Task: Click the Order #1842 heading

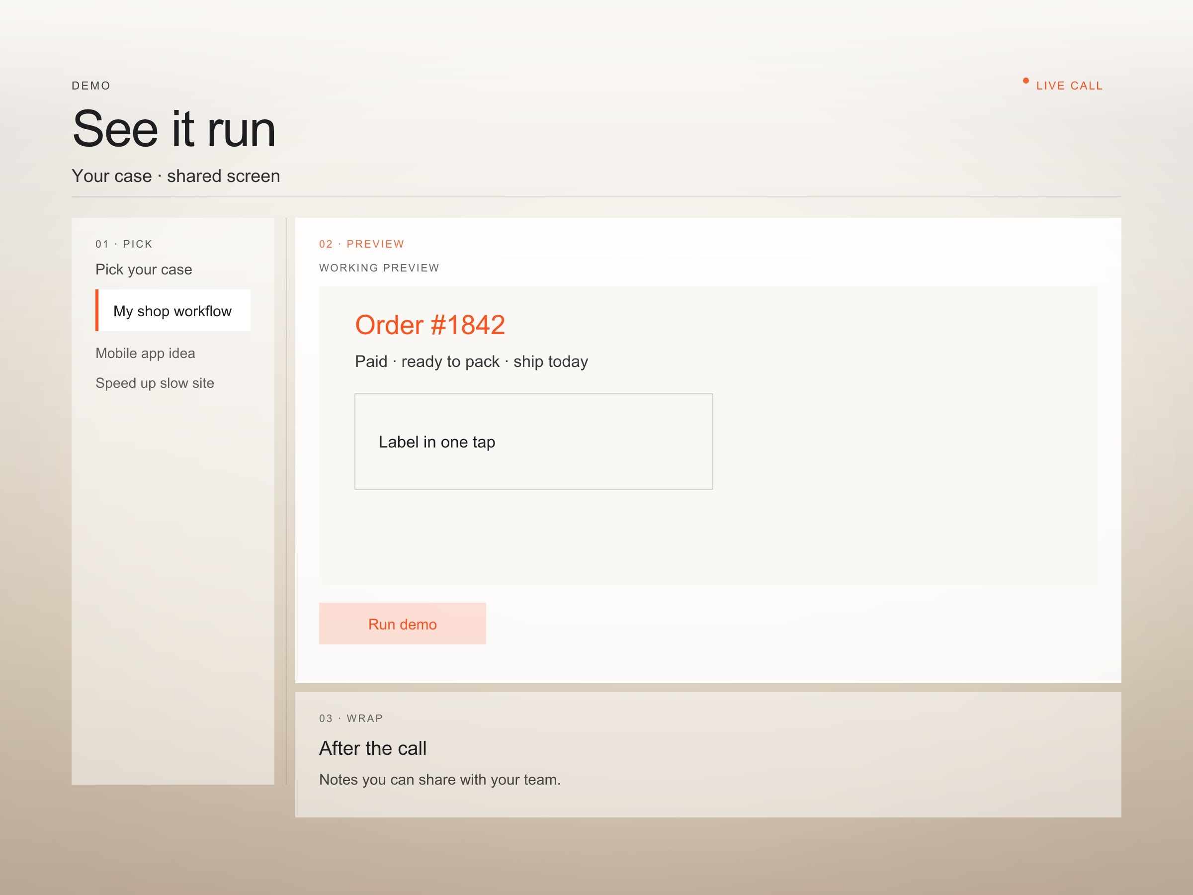Action: click(x=430, y=325)
